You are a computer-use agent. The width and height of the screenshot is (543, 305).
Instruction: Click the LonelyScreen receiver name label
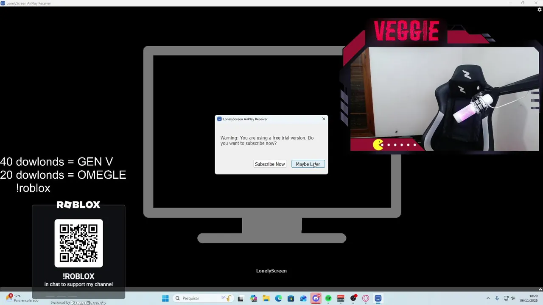(x=271, y=271)
